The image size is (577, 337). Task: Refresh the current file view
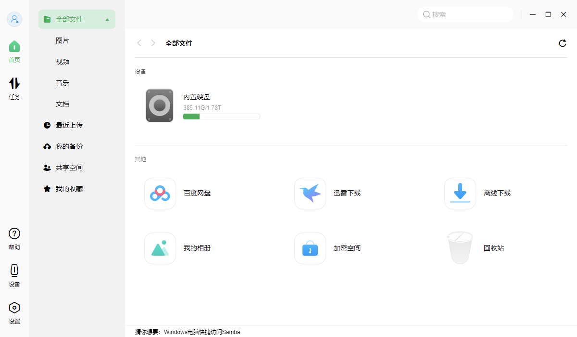click(562, 43)
